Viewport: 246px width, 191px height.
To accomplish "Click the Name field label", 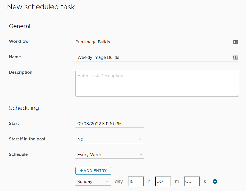I will point(15,57).
